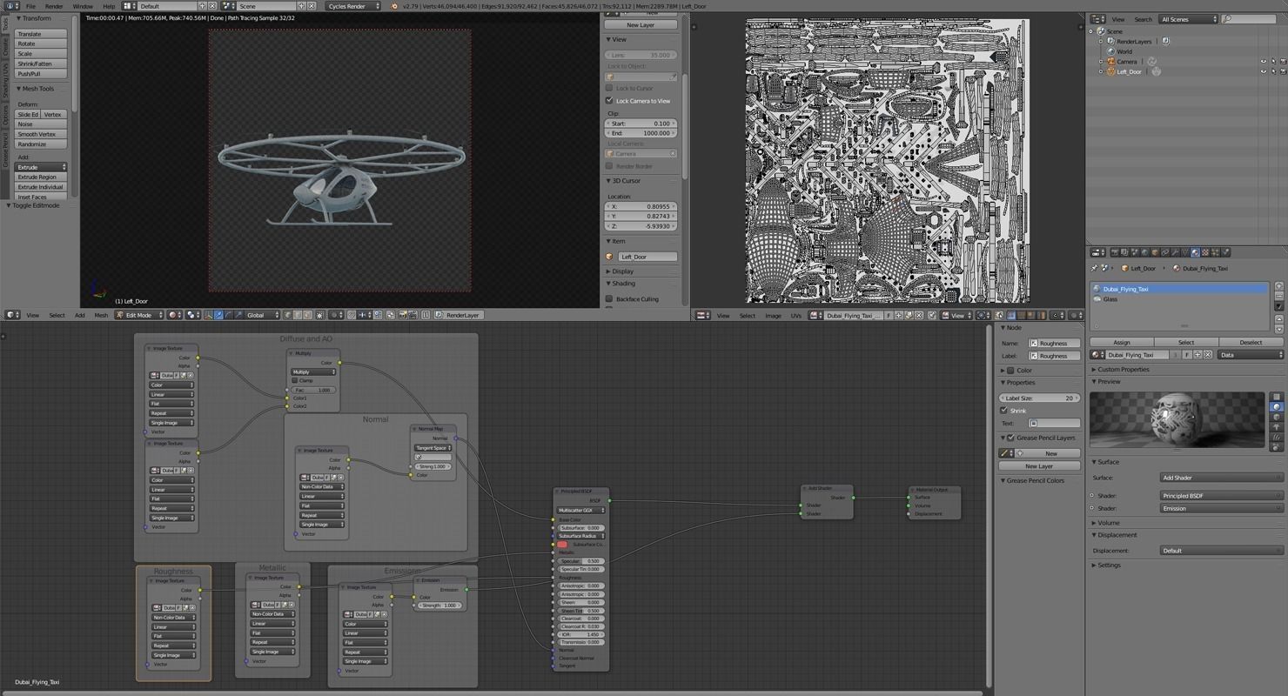The height and width of the screenshot is (696, 1288).
Task: Open the Cycles Render engine dropdown
Action: click(353, 6)
